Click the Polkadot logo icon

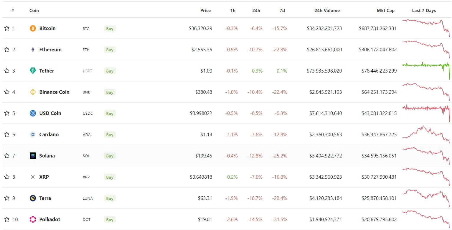33,219
